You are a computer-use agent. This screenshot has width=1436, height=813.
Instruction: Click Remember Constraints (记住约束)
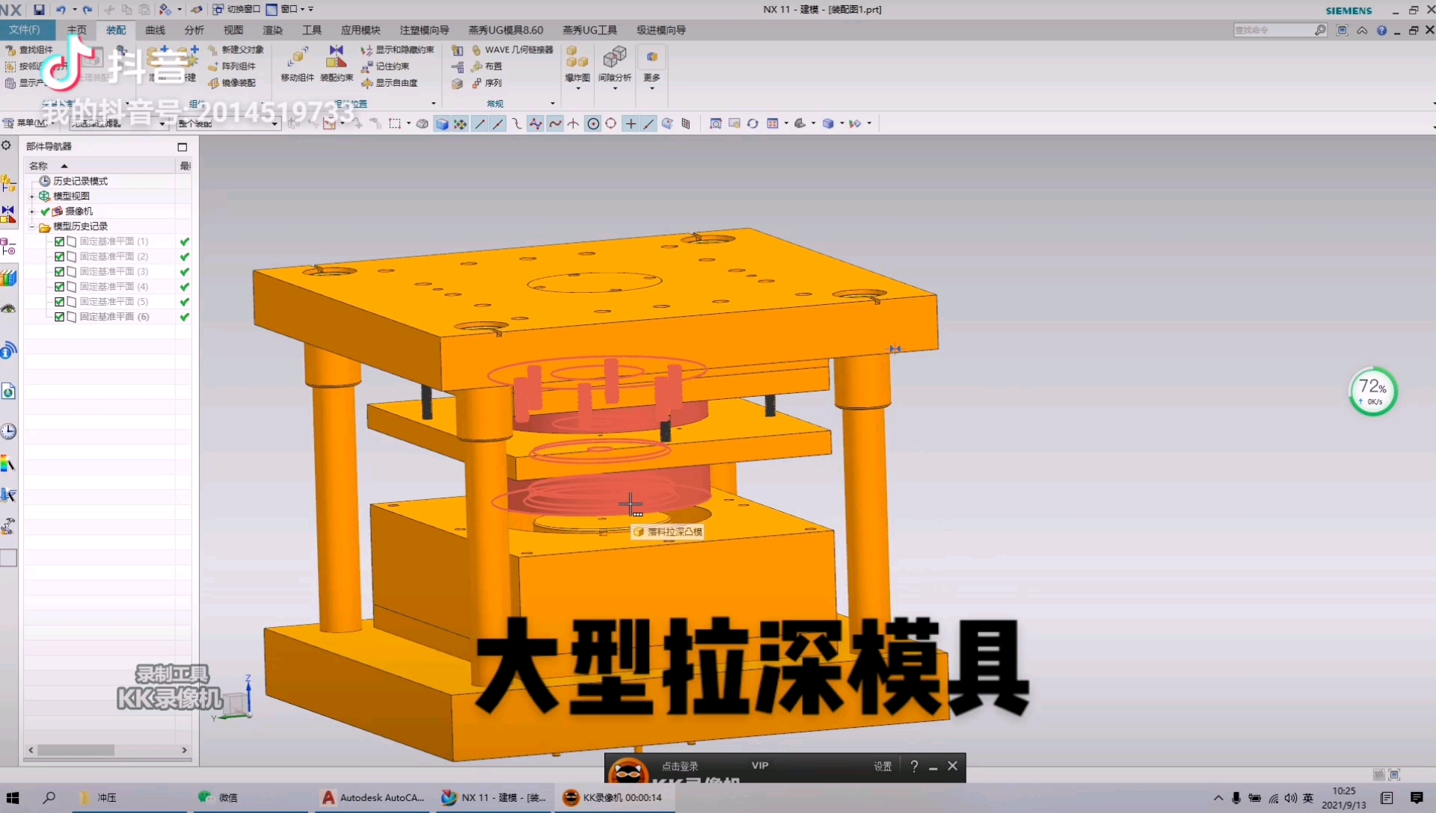coord(385,67)
